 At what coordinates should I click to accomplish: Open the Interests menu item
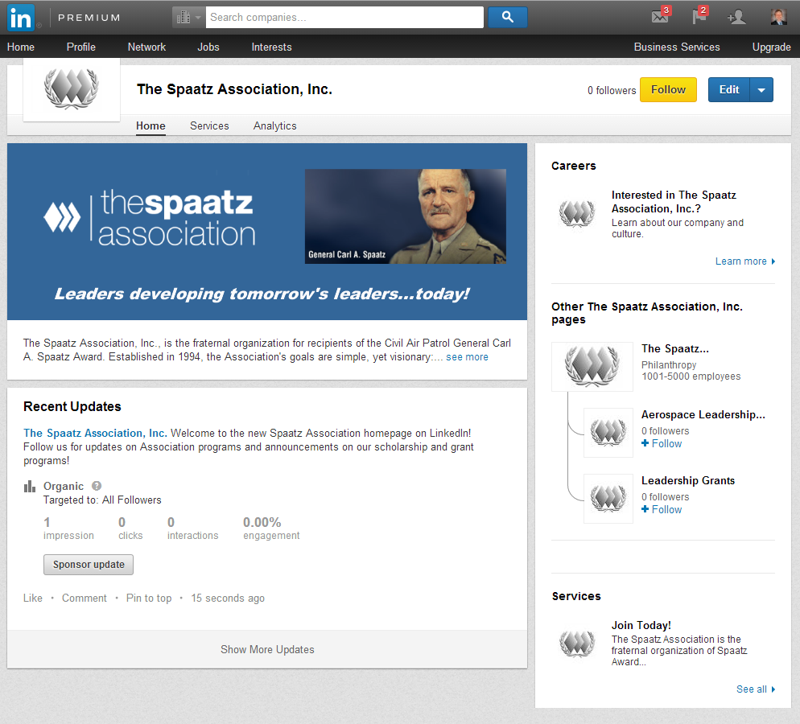point(271,47)
